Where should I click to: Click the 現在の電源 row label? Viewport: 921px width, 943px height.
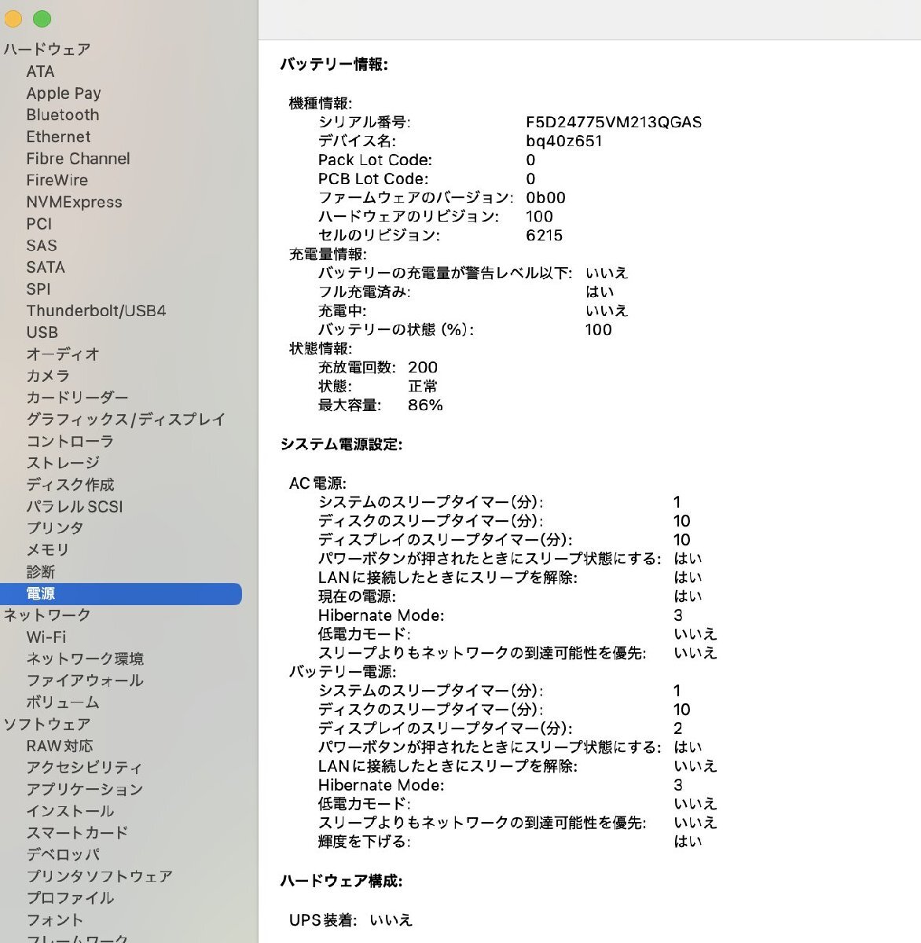point(357,596)
